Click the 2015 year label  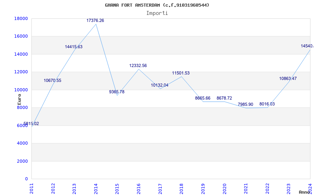pos(117,189)
